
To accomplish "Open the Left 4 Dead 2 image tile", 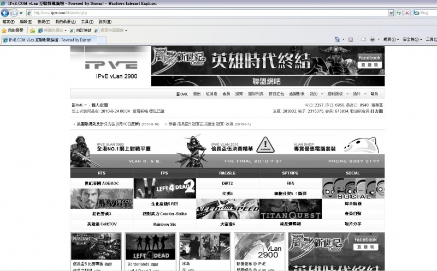I will click(165, 188).
